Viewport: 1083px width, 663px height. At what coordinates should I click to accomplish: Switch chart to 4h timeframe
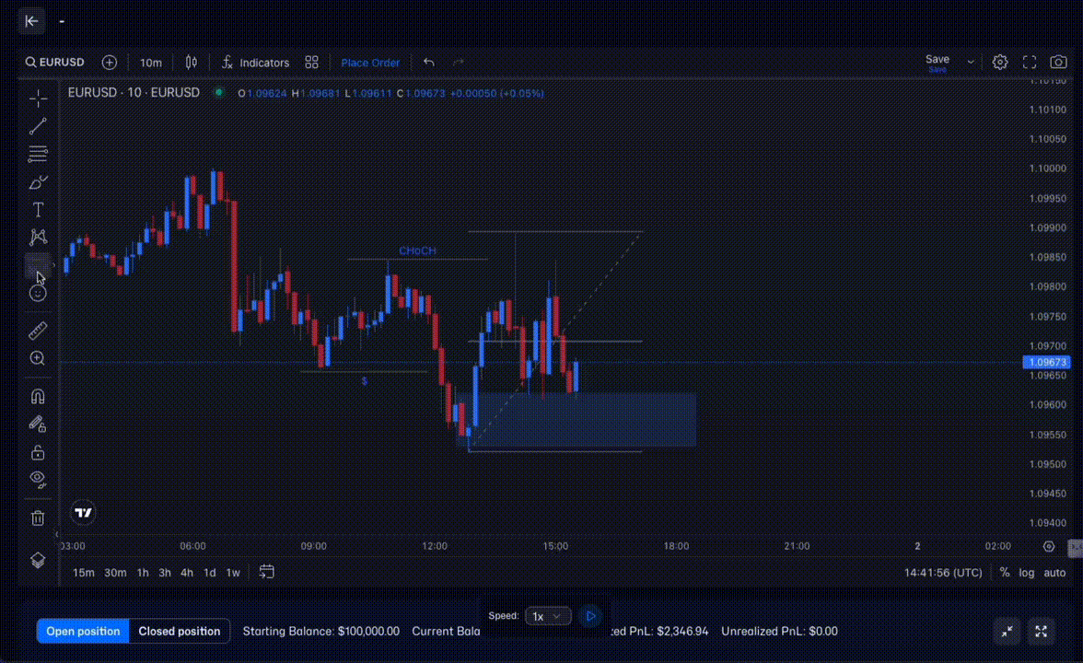pos(187,573)
